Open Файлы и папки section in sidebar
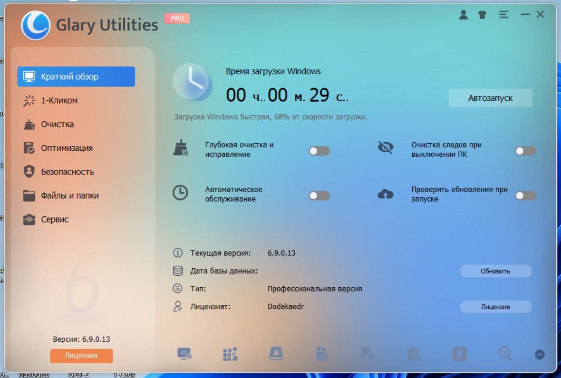The height and width of the screenshot is (378, 561). click(x=76, y=196)
